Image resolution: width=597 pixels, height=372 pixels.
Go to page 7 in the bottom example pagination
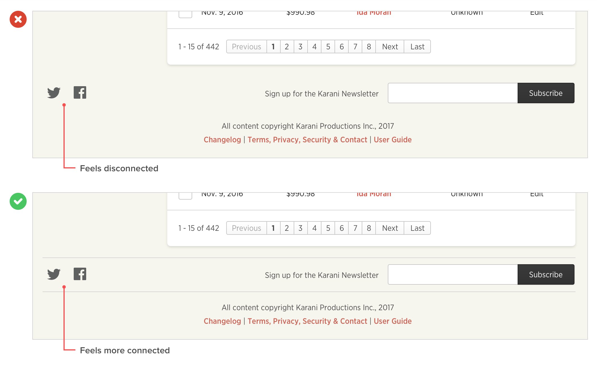[x=355, y=228]
